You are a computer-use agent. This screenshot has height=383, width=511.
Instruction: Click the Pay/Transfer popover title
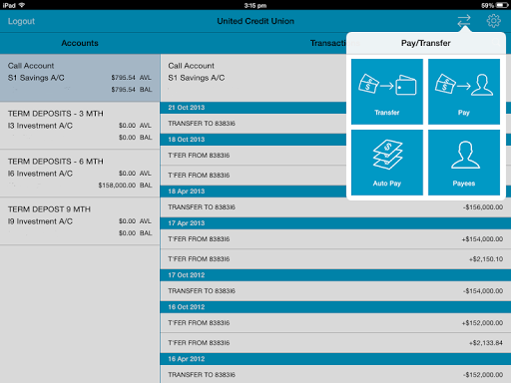426,43
